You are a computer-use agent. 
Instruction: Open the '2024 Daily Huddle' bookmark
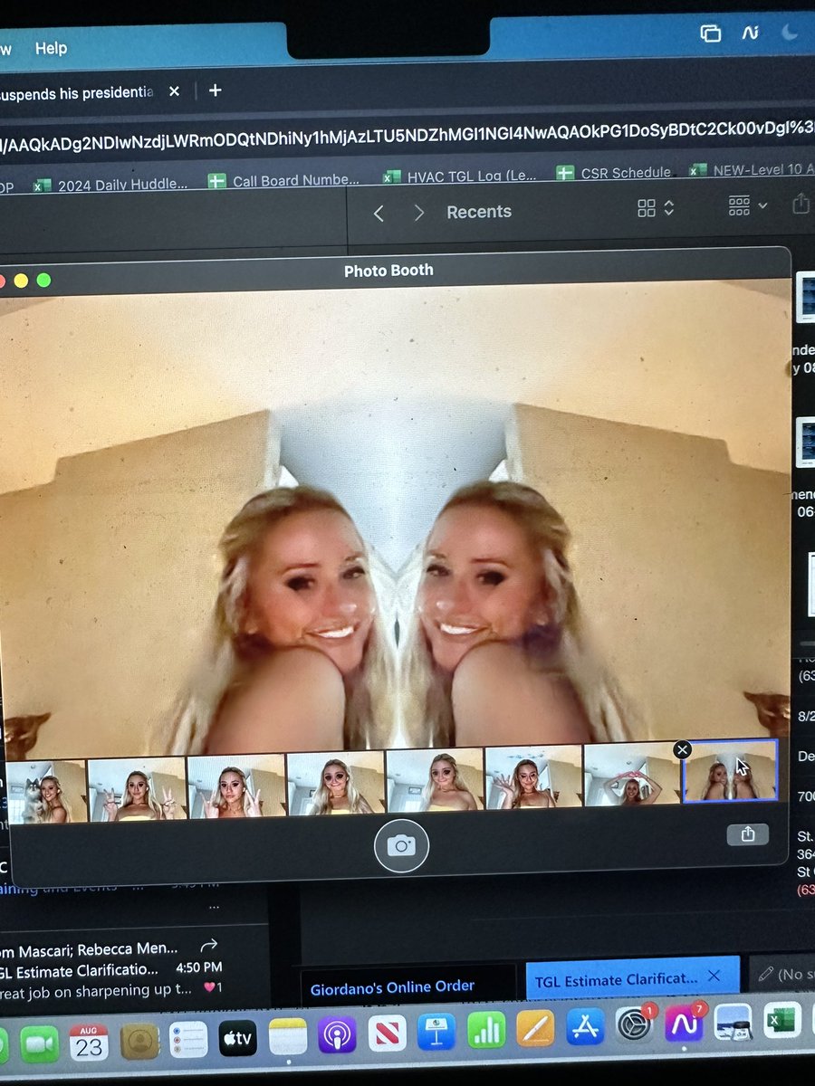click(110, 185)
